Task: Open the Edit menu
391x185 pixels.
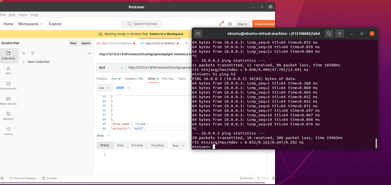Action: click(x=12, y=15)
